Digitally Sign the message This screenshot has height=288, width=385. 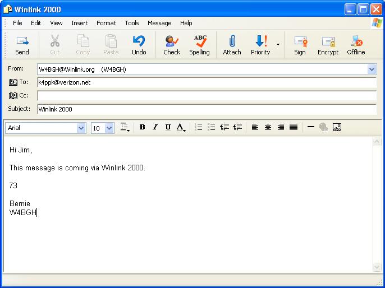tap(300, 45)
